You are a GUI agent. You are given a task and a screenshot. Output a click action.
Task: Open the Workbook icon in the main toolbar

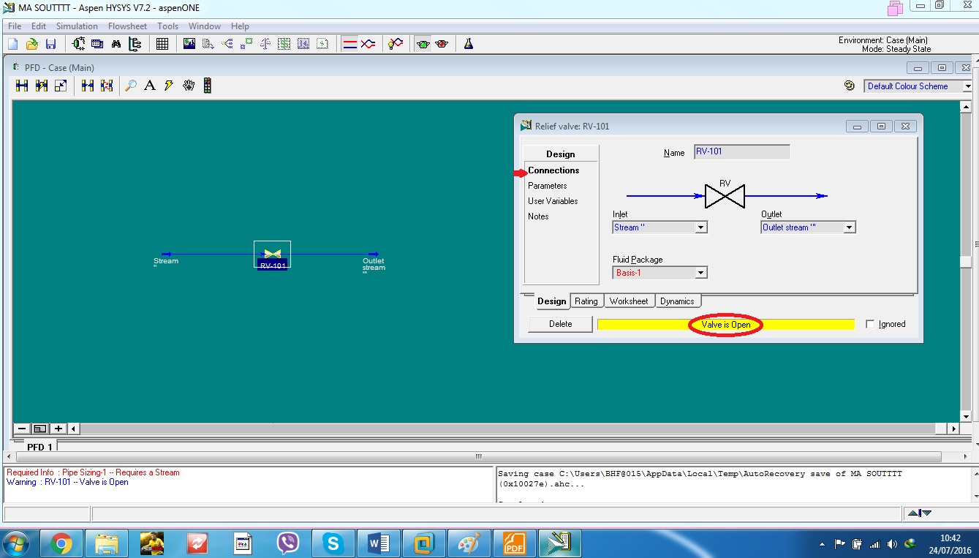(97, 44)
